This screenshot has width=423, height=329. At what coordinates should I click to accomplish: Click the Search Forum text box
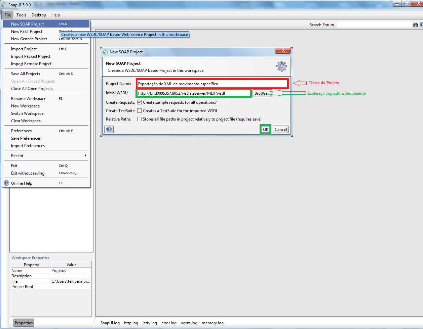374,25
